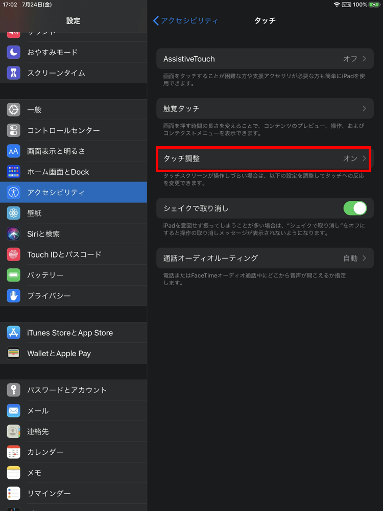The image size is (383, 511).
Task: Tap the Privacy hand icon
Action: pos(13,295)
